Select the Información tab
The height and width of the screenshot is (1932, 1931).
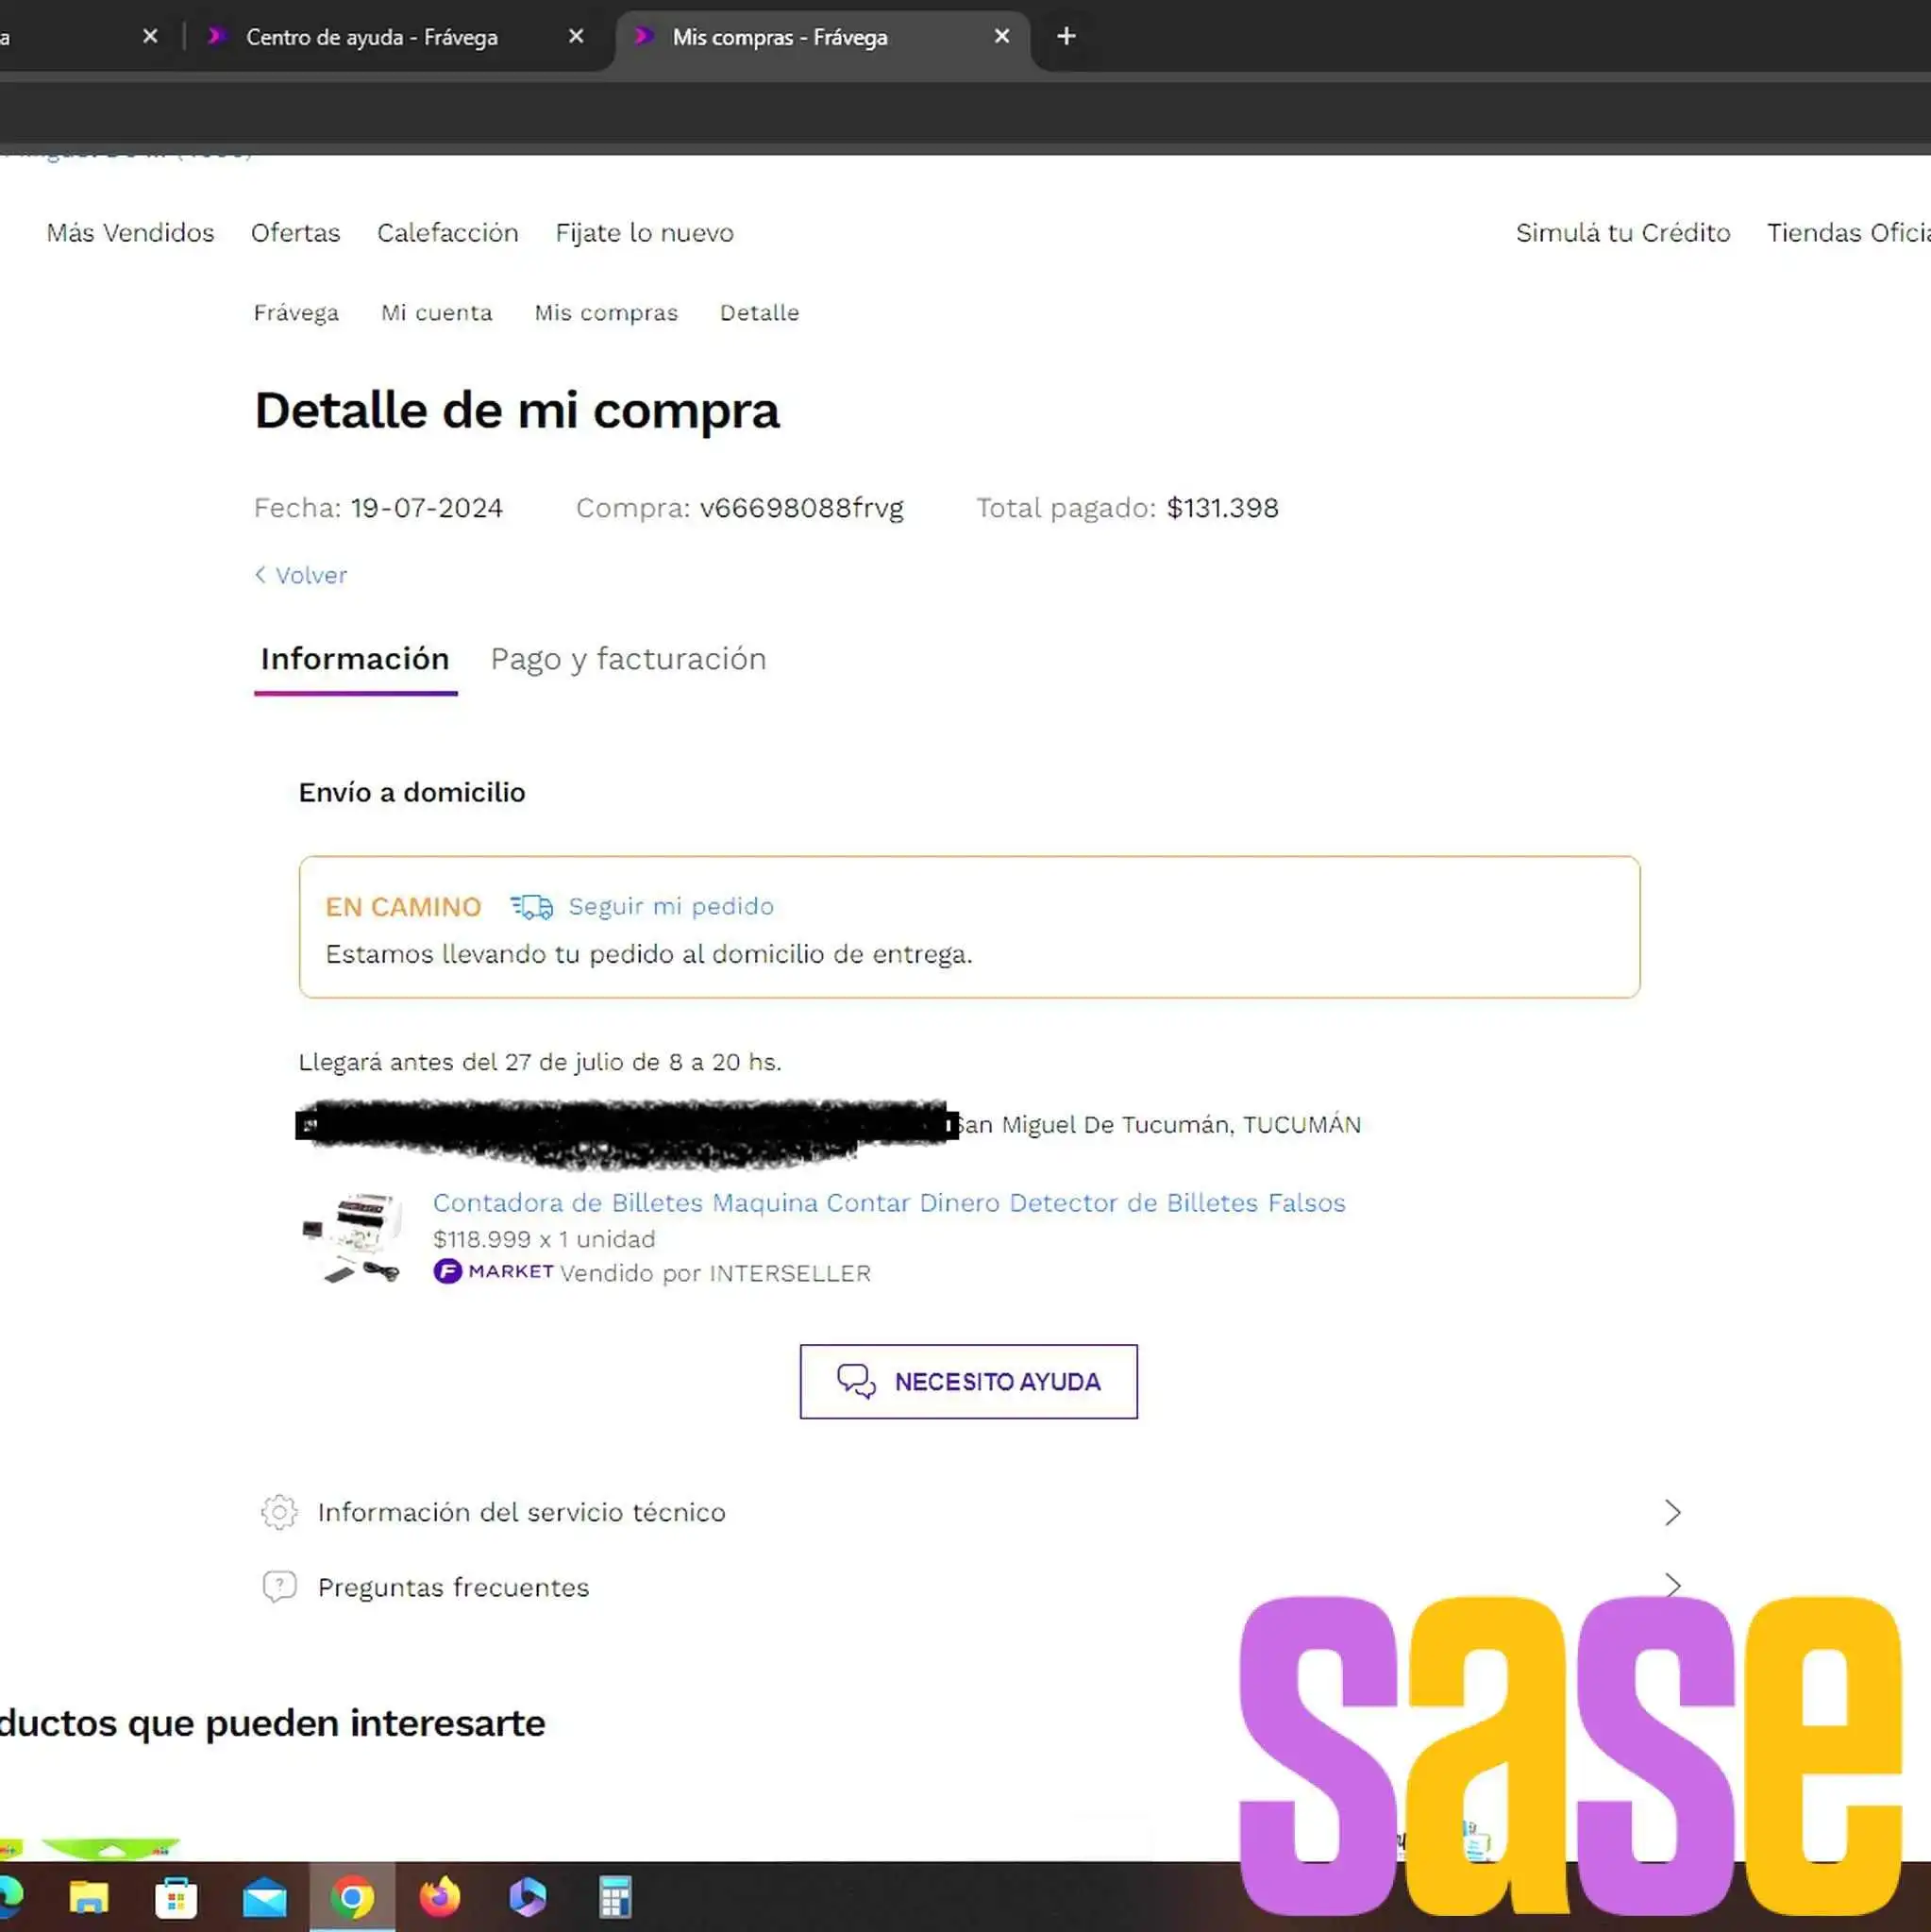click(x=355, y=660)
